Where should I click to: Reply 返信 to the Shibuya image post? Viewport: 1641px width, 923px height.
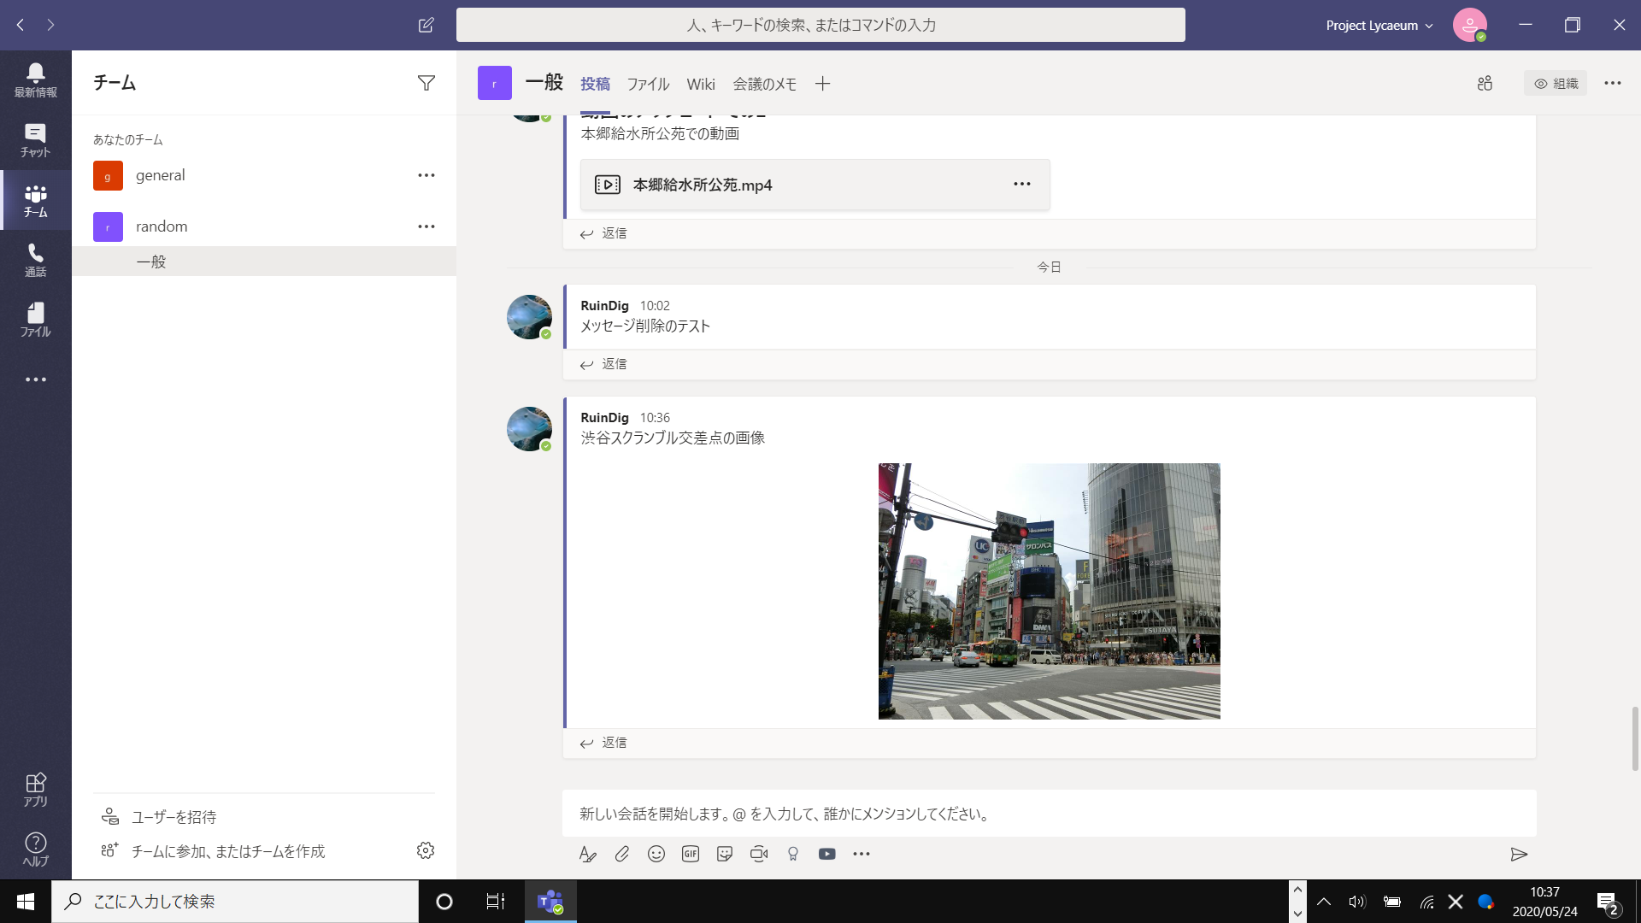point(613,743)
